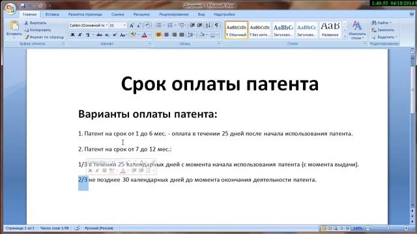Image resolution: width=417 pixels, height=234 pixels.
Task: Center align text
Action: 167,34
